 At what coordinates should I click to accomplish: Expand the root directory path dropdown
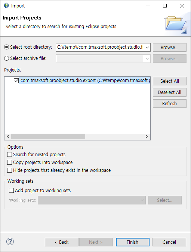(x=147, y=48)
